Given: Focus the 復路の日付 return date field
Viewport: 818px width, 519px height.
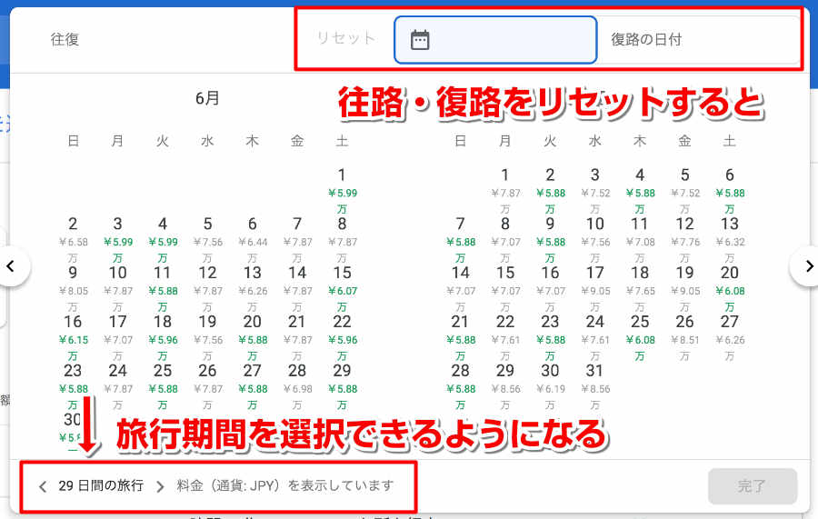Looking at the screenshot, I should 698,40.
